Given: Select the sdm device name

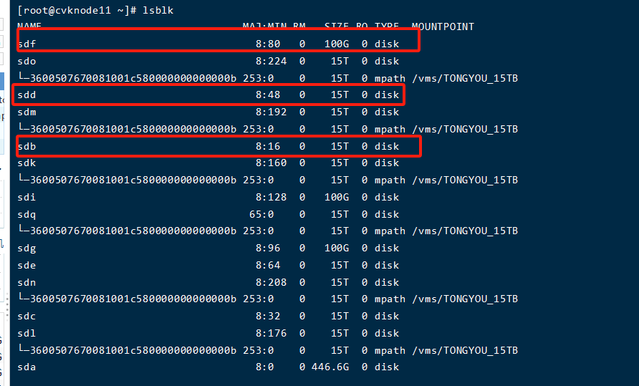Looking at the screenshot, I should (27, 112).
